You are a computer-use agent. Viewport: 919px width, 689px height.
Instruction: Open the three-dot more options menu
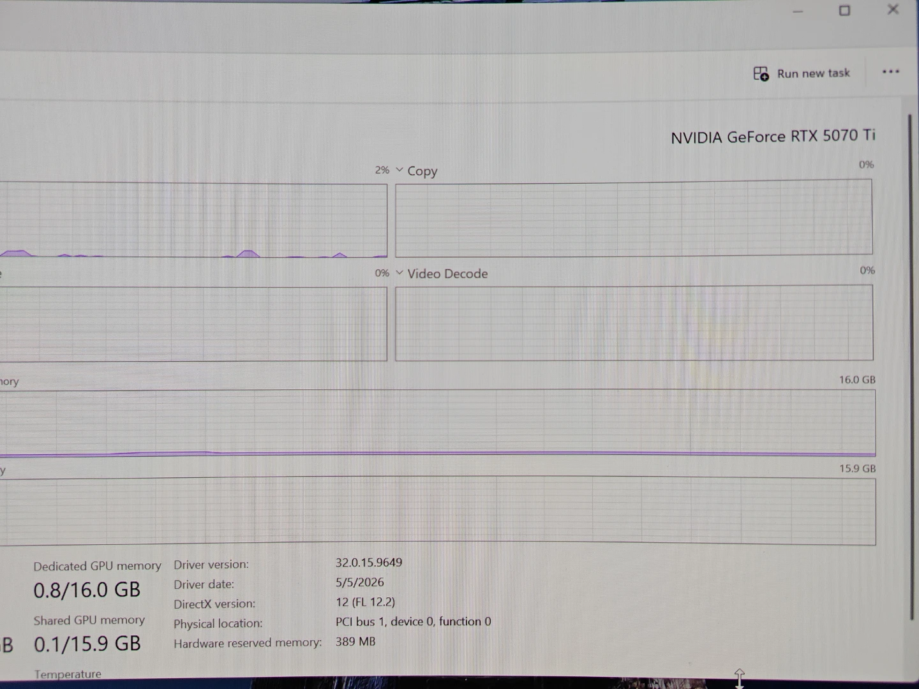point(890,71)
